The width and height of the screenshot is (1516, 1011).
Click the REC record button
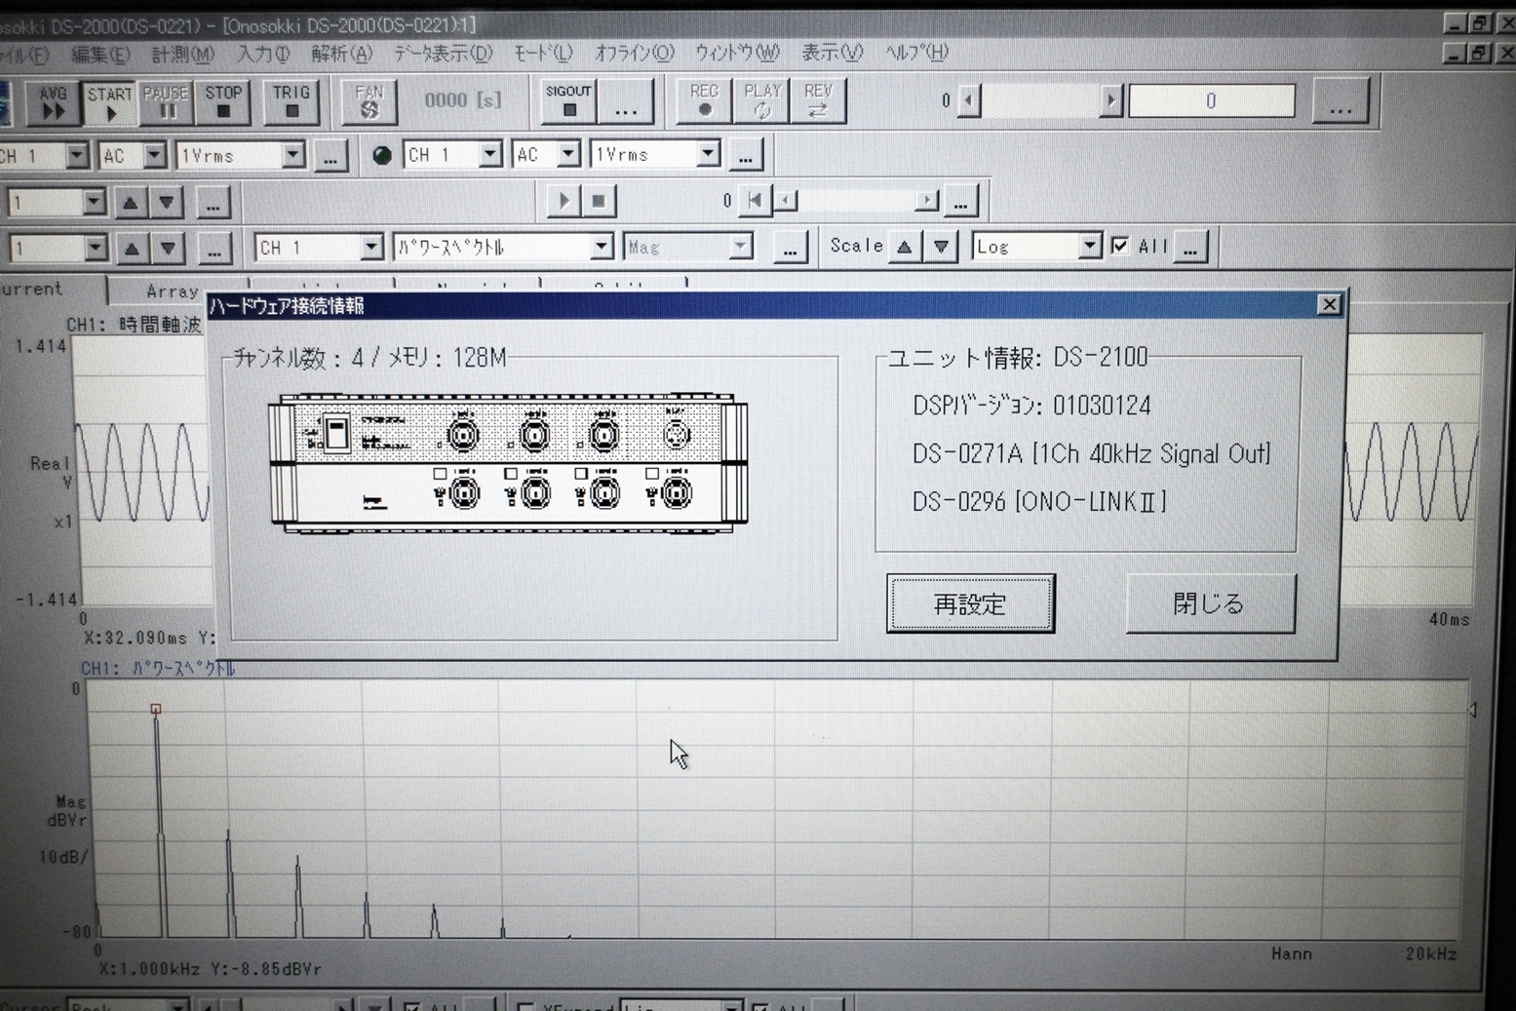pyautogui.click(x=704, y=100)
